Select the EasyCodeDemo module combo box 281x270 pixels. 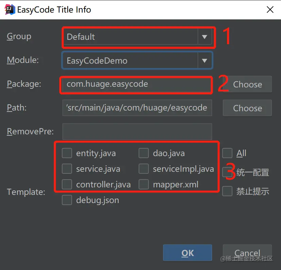pos(137,61)
